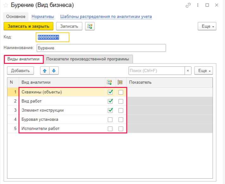Click the Показатель cell for Скважины row
Viewport: 225px width, 184px height.
169,92
